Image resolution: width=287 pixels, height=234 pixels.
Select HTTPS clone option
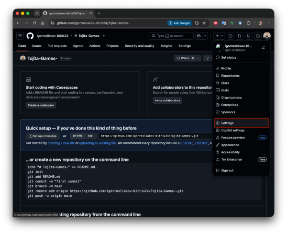(x=77, y=136)
